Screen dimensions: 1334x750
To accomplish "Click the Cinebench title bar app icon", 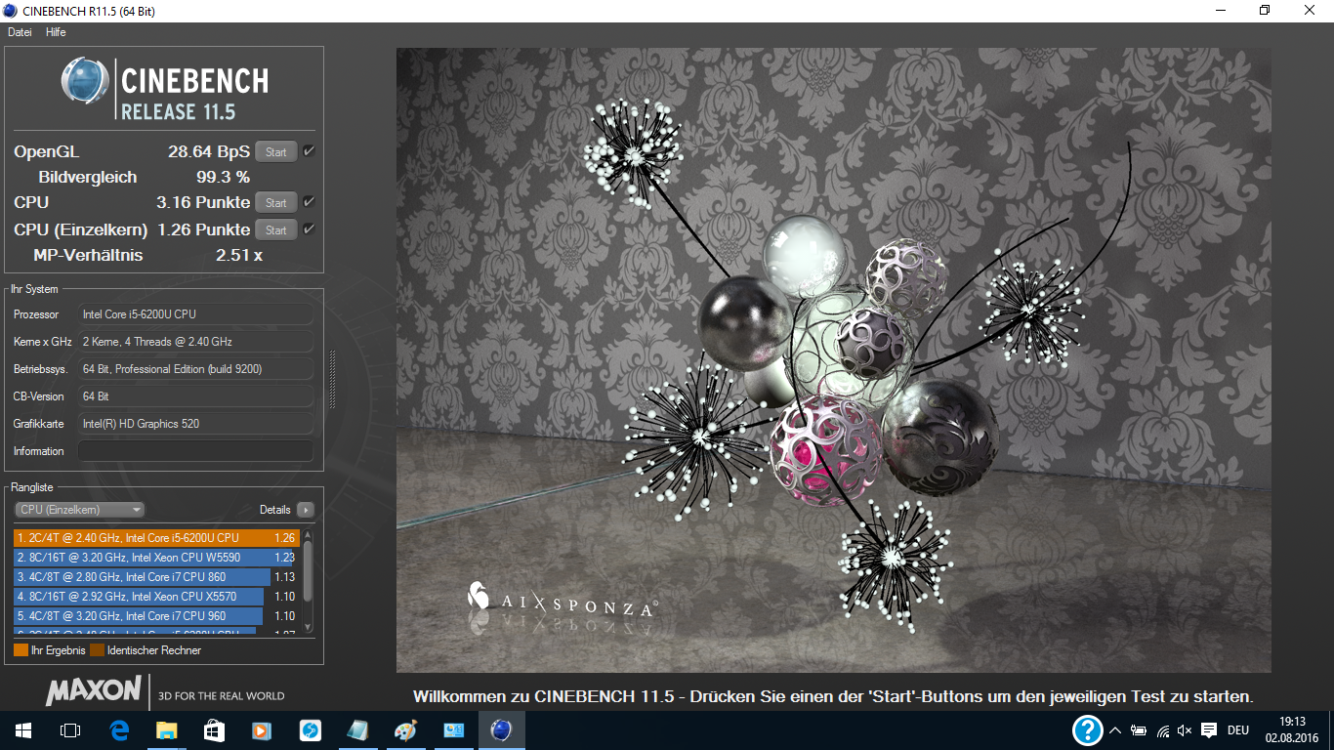I will (x=11, y=11).
